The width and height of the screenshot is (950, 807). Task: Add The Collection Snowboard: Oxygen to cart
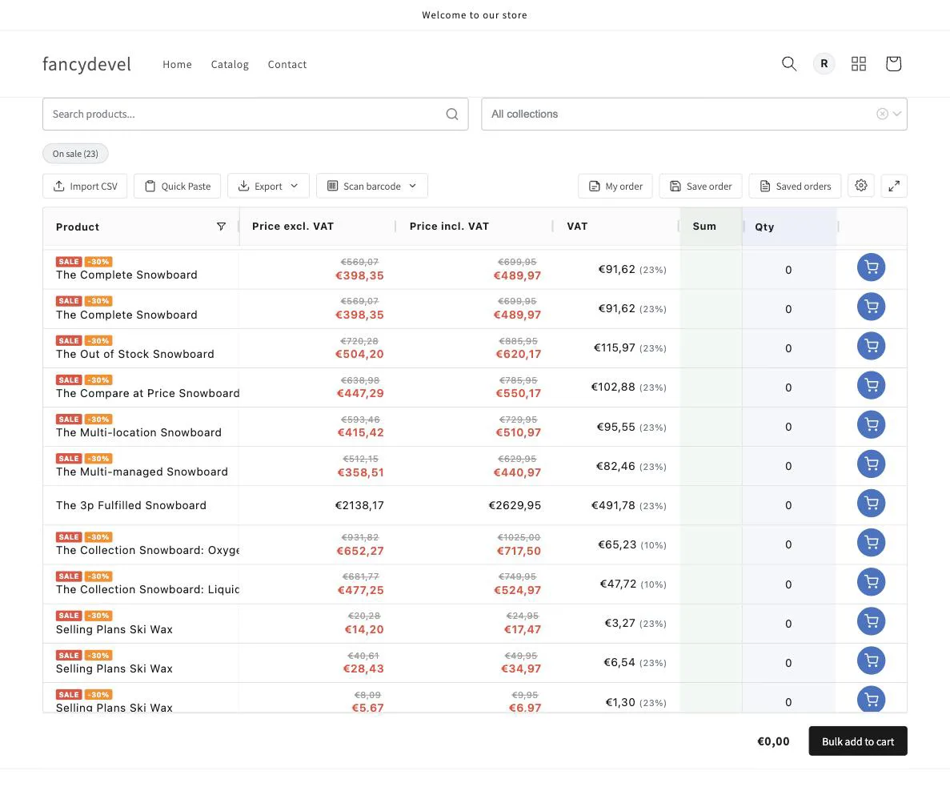tap(871, 543)
